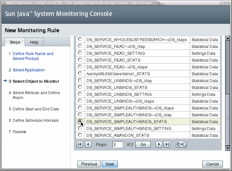Select DS_SERVICE_ABANDON_STATS radio button
Image resolution: width=232 pixels, height=171 pixels.
pyautogui.click(x=80, y=135)
